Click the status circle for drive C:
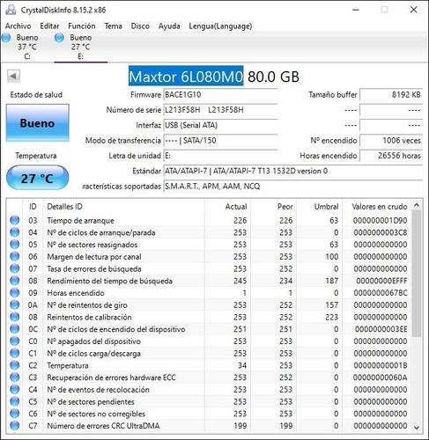Viewport: 429px width, 440px height. coord(6,38)
